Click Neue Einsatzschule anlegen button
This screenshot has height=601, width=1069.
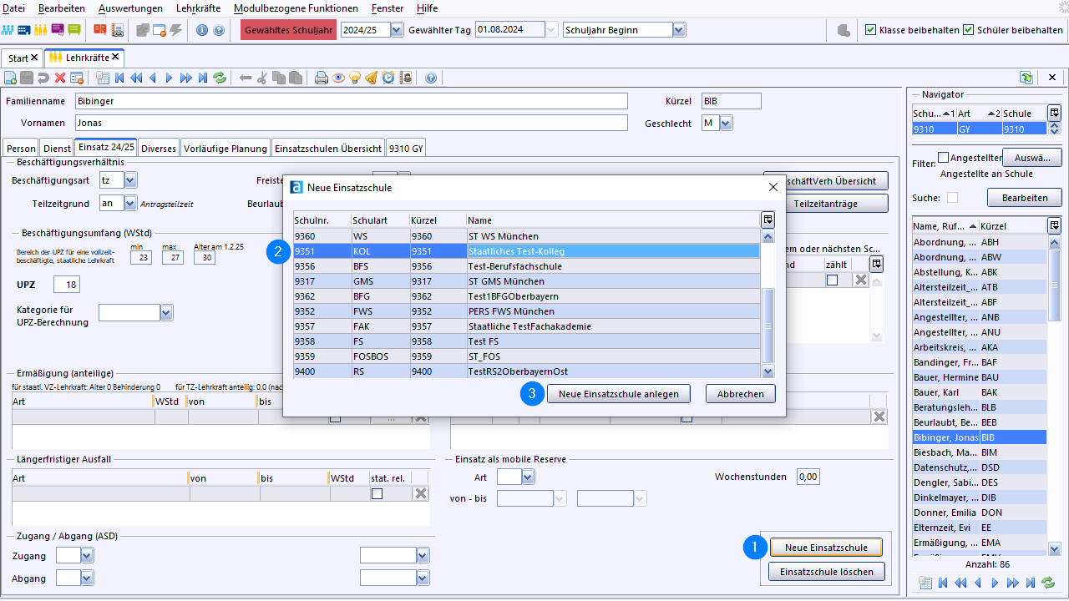coord(619,394)
